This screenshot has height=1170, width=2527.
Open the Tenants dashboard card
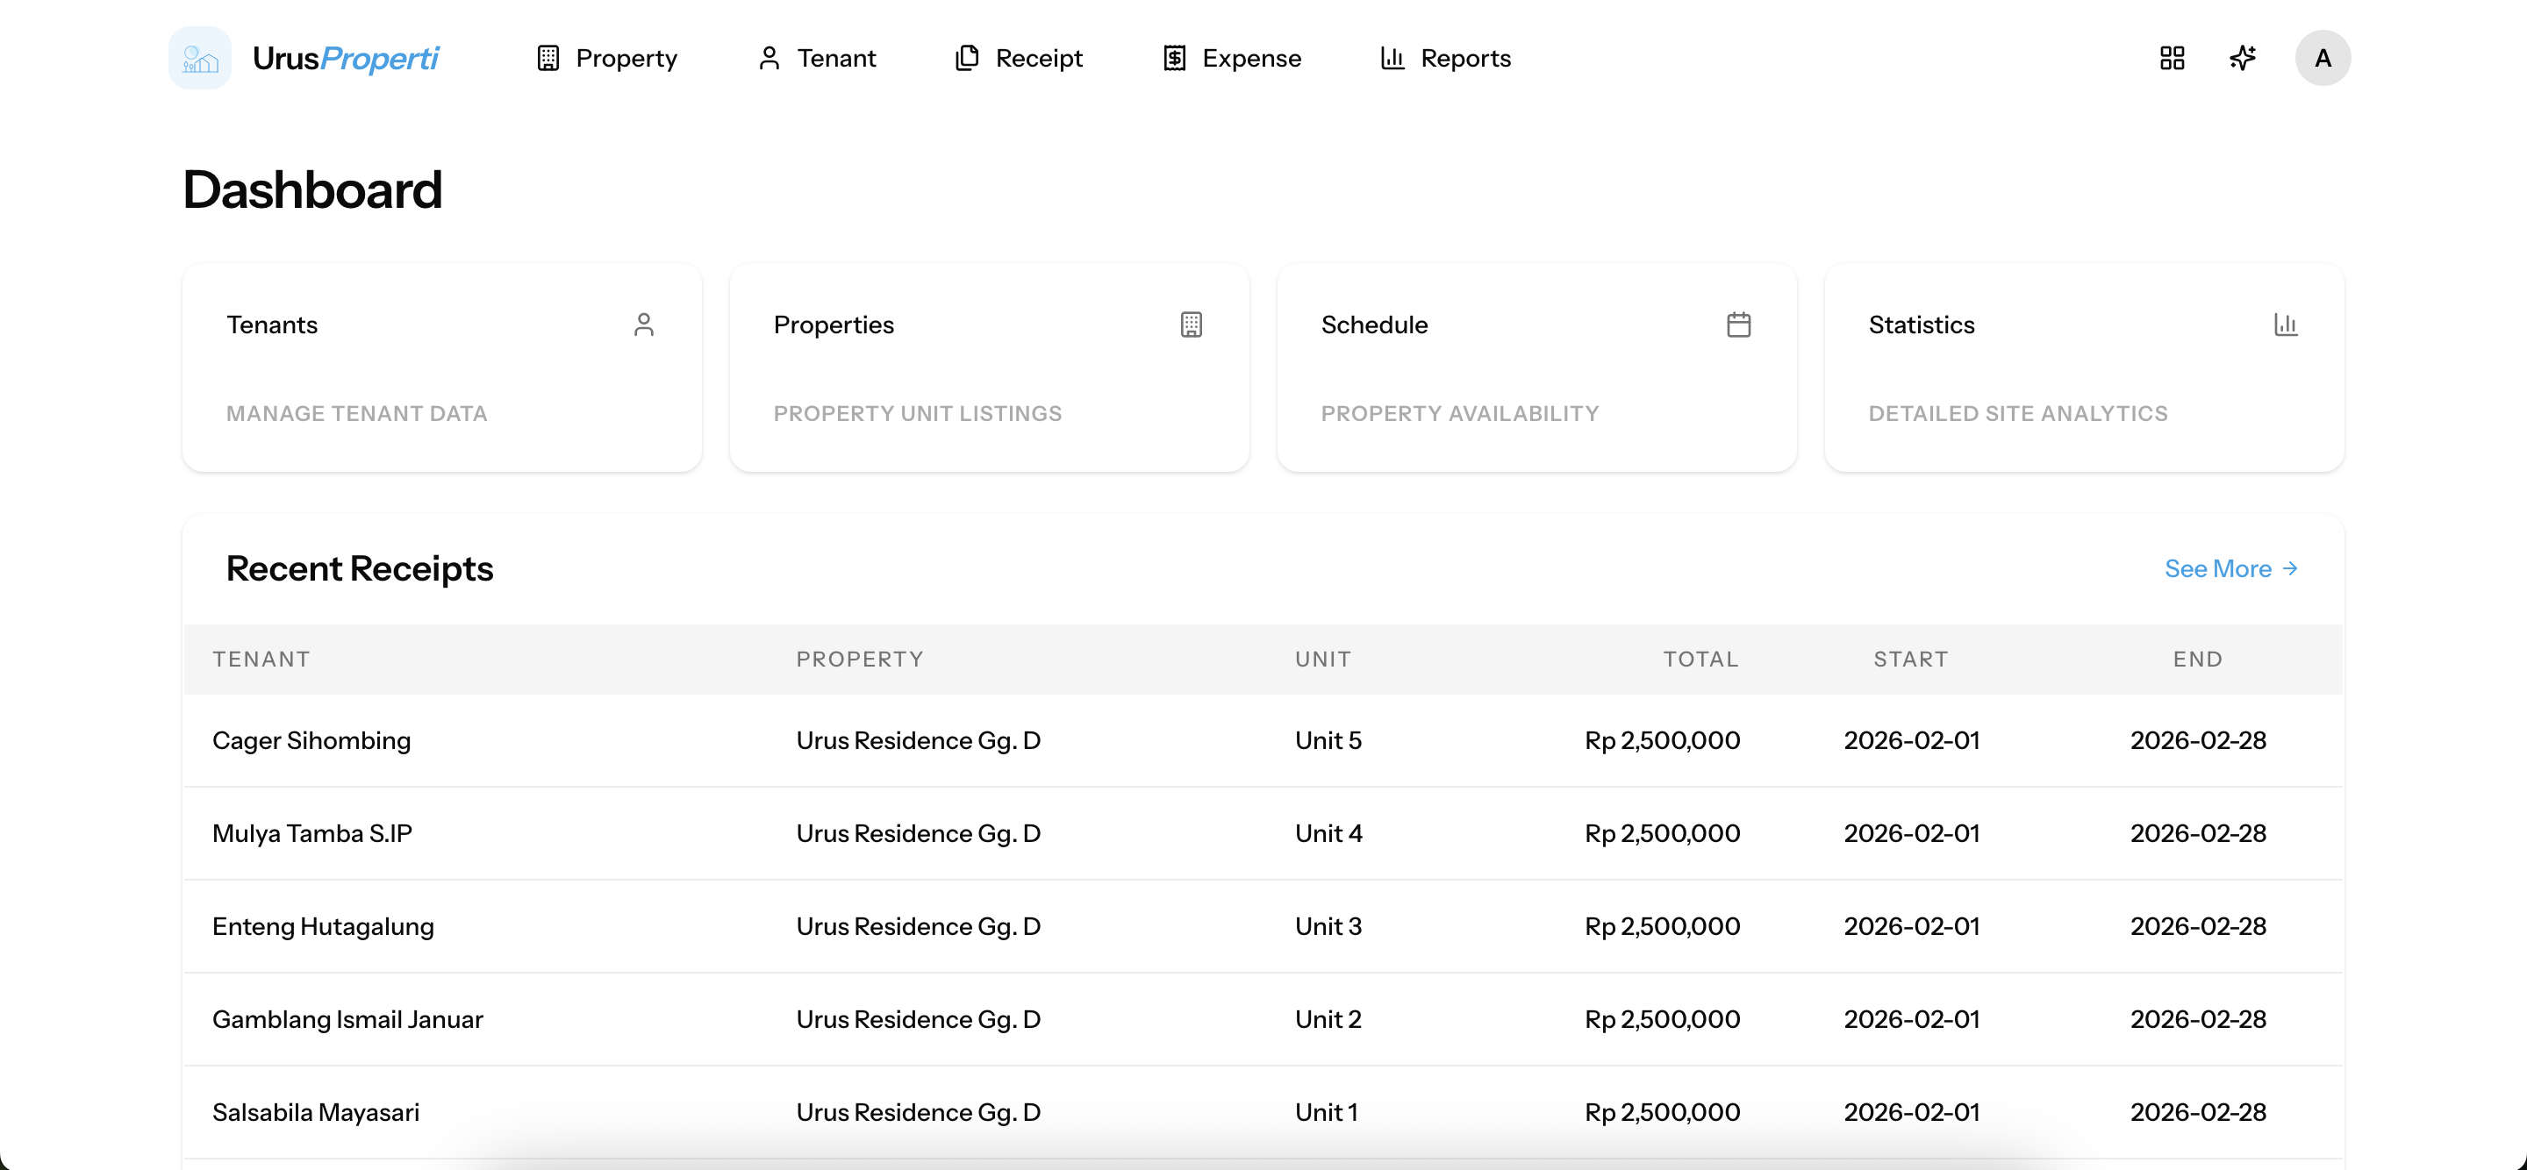coord(441,367)
